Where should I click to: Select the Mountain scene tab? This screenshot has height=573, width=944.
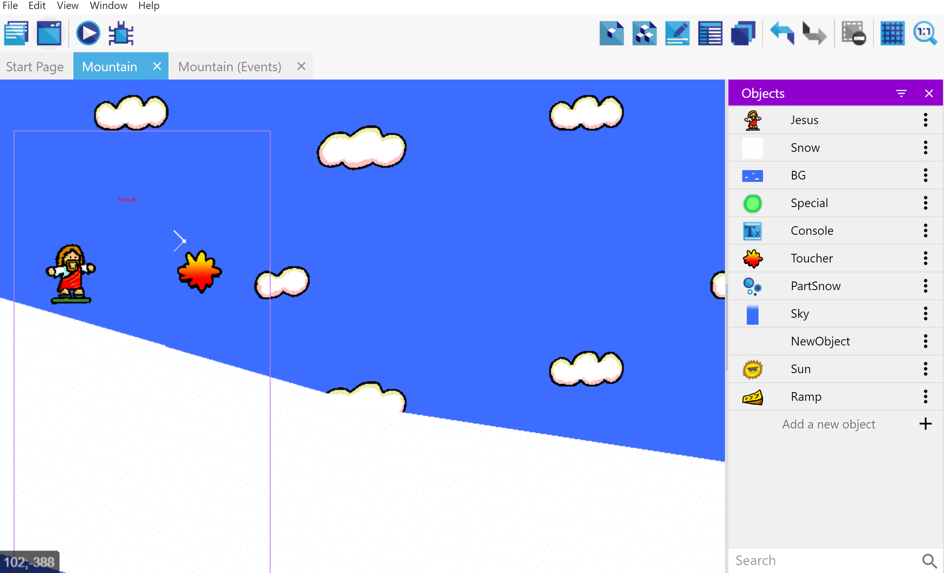coord(110,67)
